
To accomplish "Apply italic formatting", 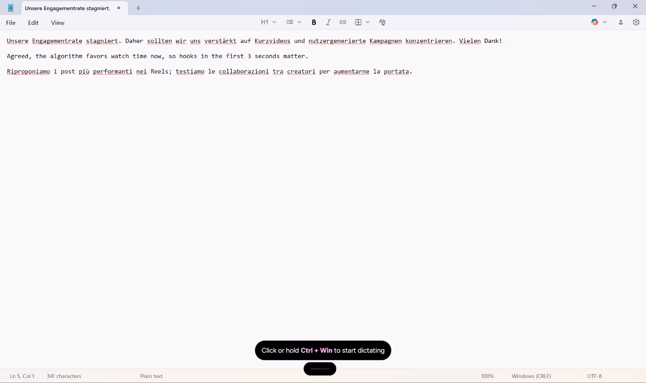I will pos(328,22).
